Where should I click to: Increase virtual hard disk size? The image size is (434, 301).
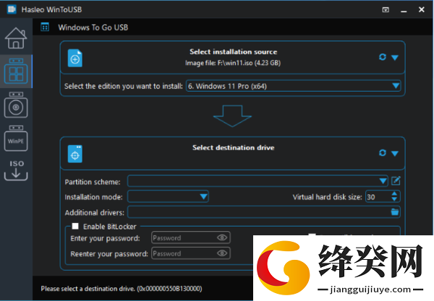pyautogui.click(x=394, y=193)
